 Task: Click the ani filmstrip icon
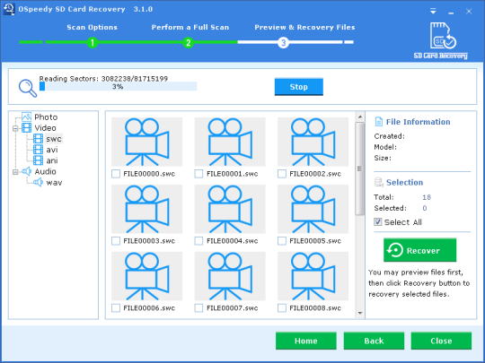(38, 160)
